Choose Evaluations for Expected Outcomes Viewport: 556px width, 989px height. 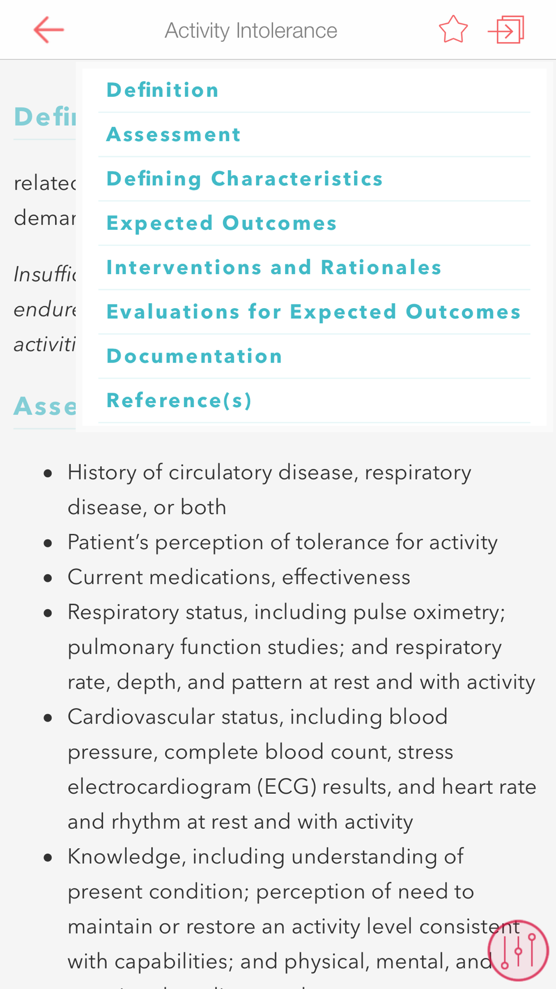click(x=314, y=312)
